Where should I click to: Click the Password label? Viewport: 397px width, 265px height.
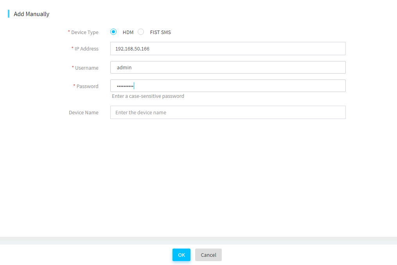click(87, 87)
